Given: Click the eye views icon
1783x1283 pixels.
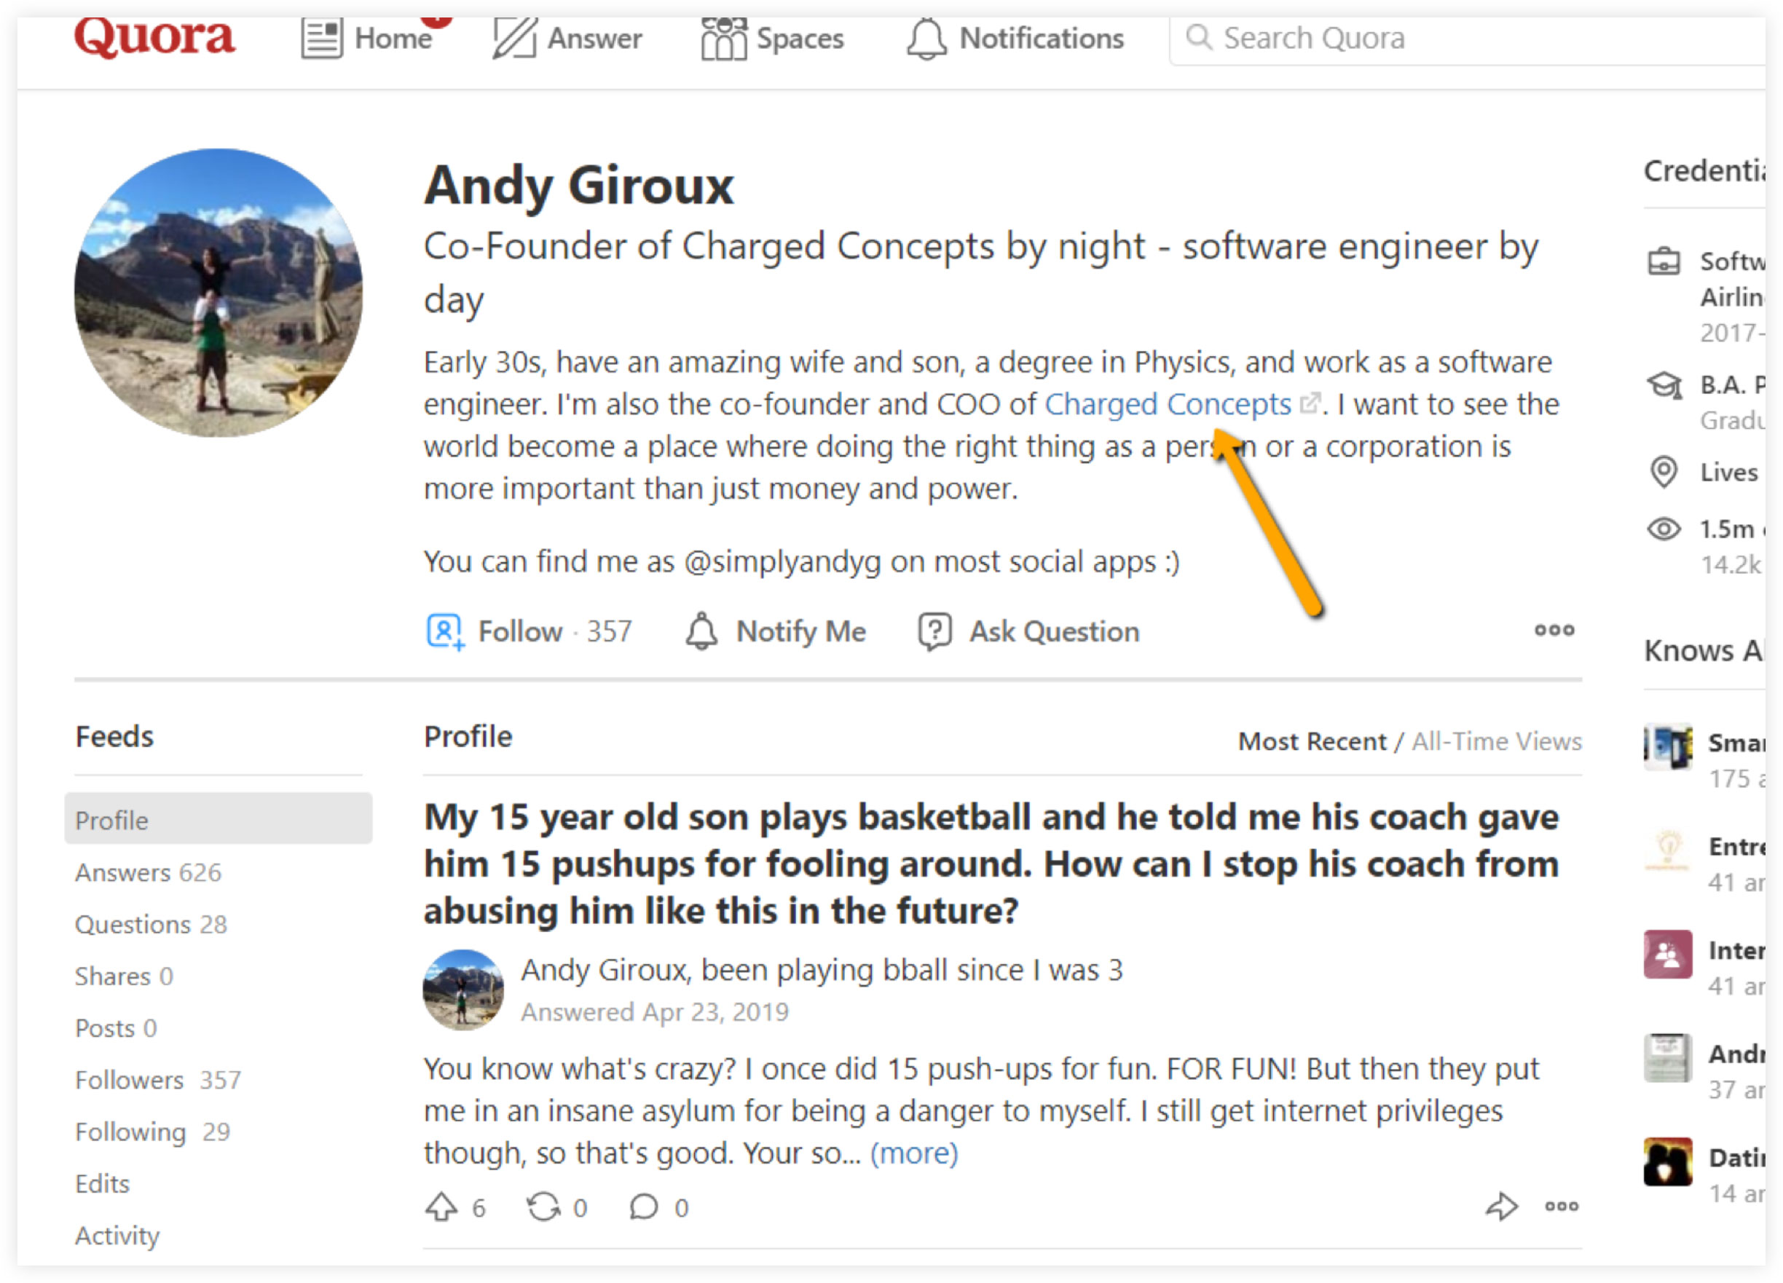Looking at the screenshot, I should coord(1664,529).
